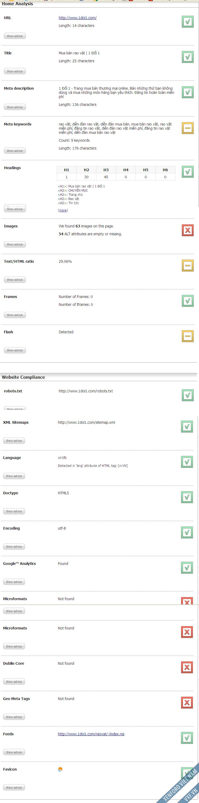The width and height of the screenshot is (199, 803).
Task: Click Show advice under Doctype
Action: 14,511
